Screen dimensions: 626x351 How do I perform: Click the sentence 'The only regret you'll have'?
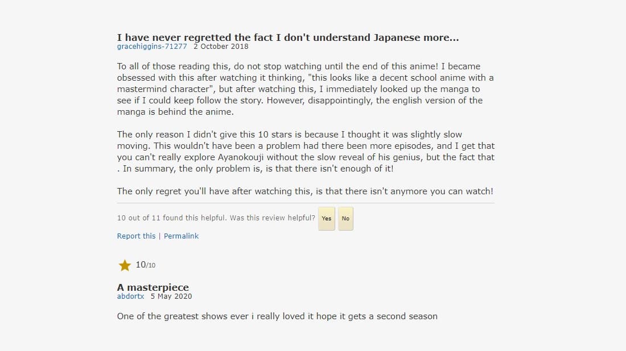pos(305,191)
